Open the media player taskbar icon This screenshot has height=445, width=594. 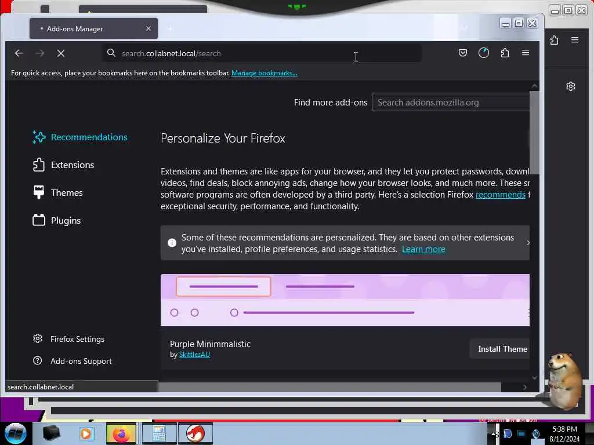point(86,433)
